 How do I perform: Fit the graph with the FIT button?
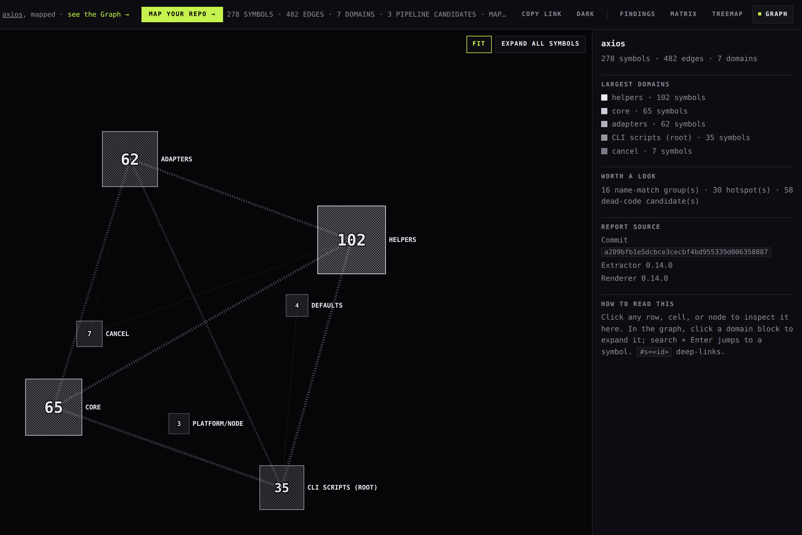[x=479, y=44]
